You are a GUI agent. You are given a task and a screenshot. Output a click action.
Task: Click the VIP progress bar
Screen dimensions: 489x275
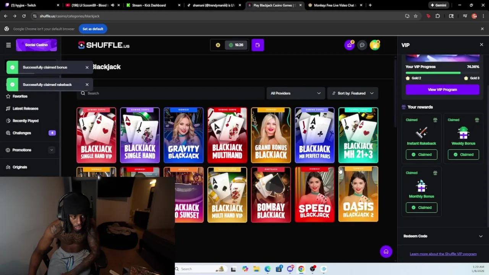pos(442,73)
